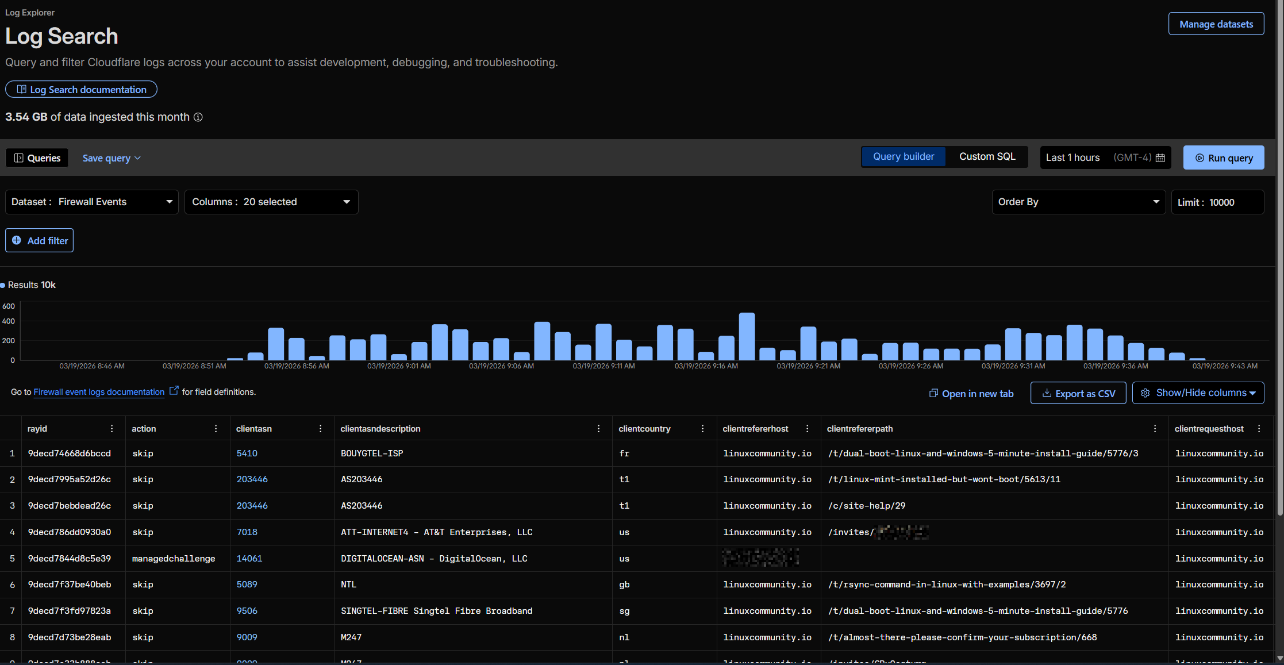Expand the Dataset Firewall Events dropdown
The height and width of the screenshot is (665, 1284).
coord(92,202)
